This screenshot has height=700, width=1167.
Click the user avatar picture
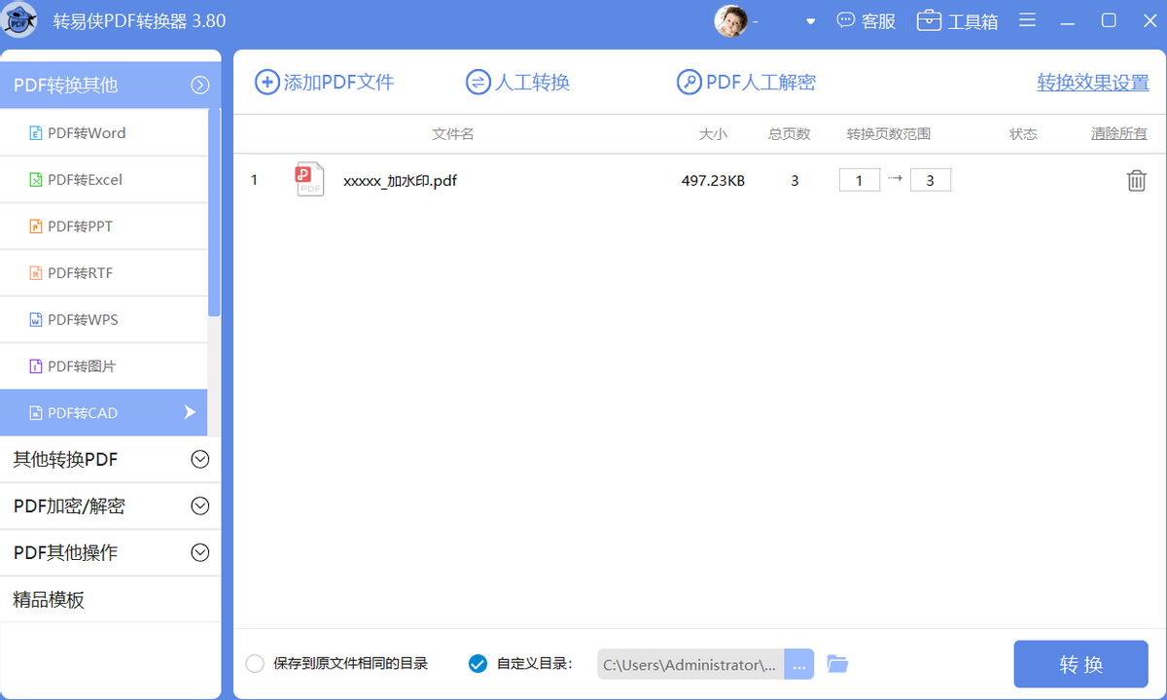click(731, 20)
